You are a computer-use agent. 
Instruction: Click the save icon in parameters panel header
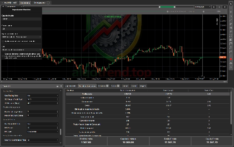pyautogui.click(x=57, y=86)
